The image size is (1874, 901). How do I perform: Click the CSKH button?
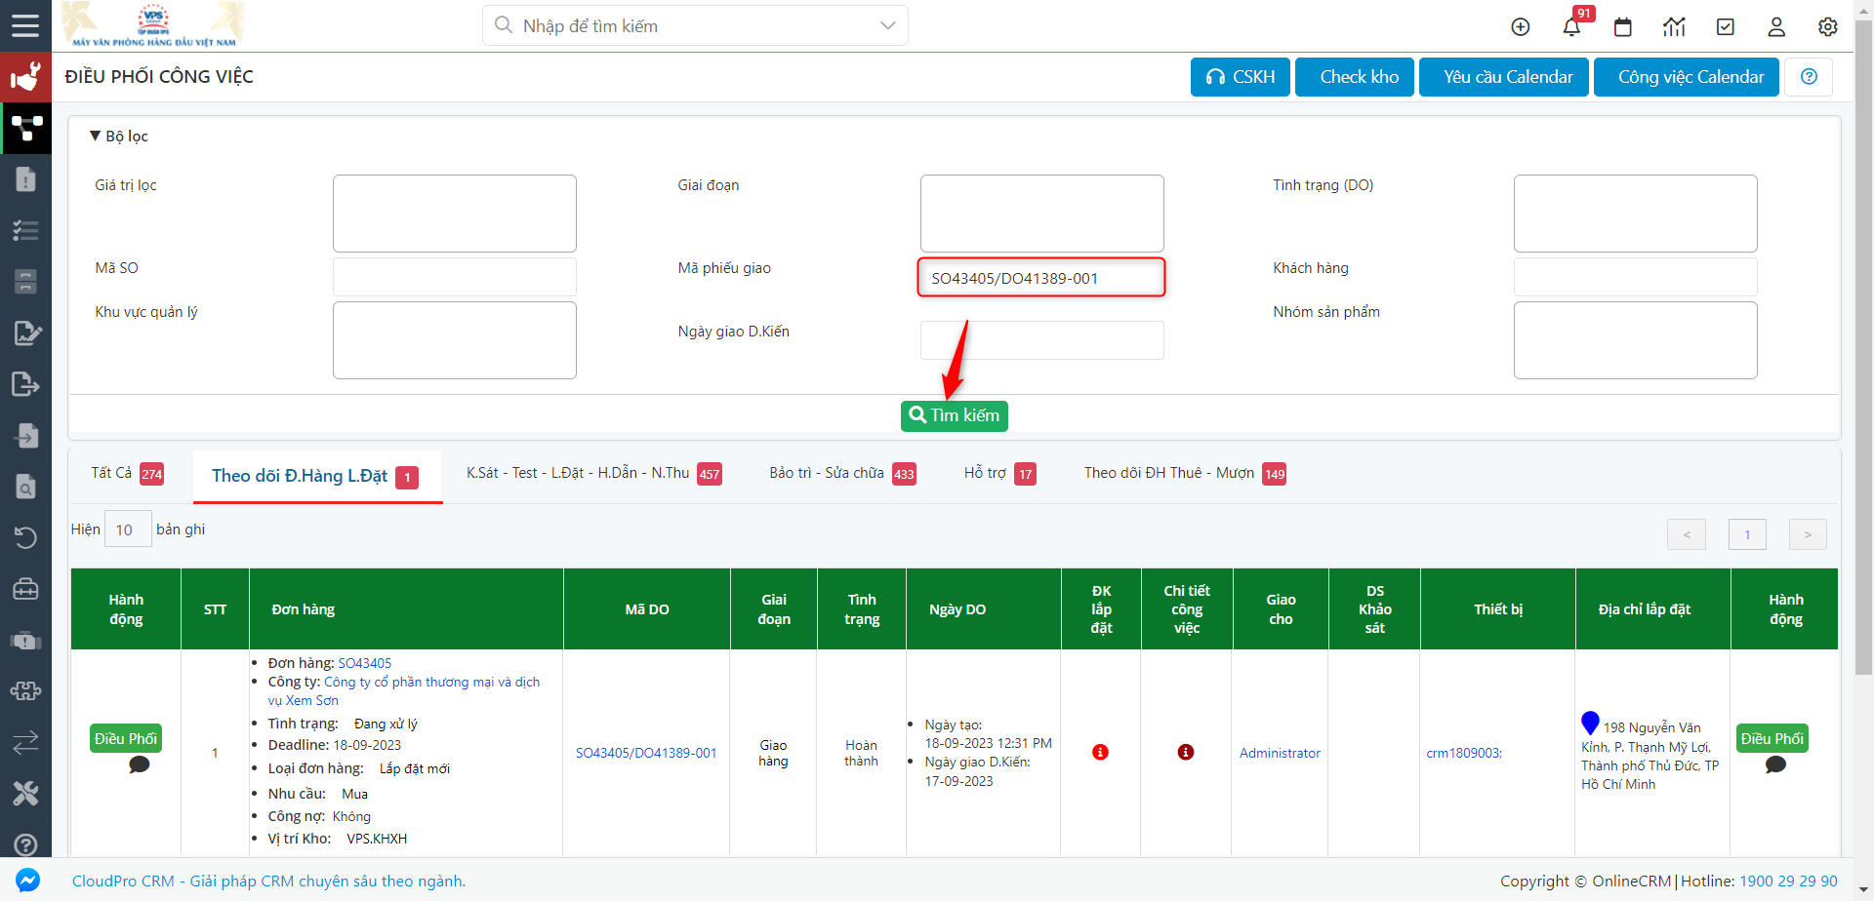pyautogui.click(x=1241, y=77)
